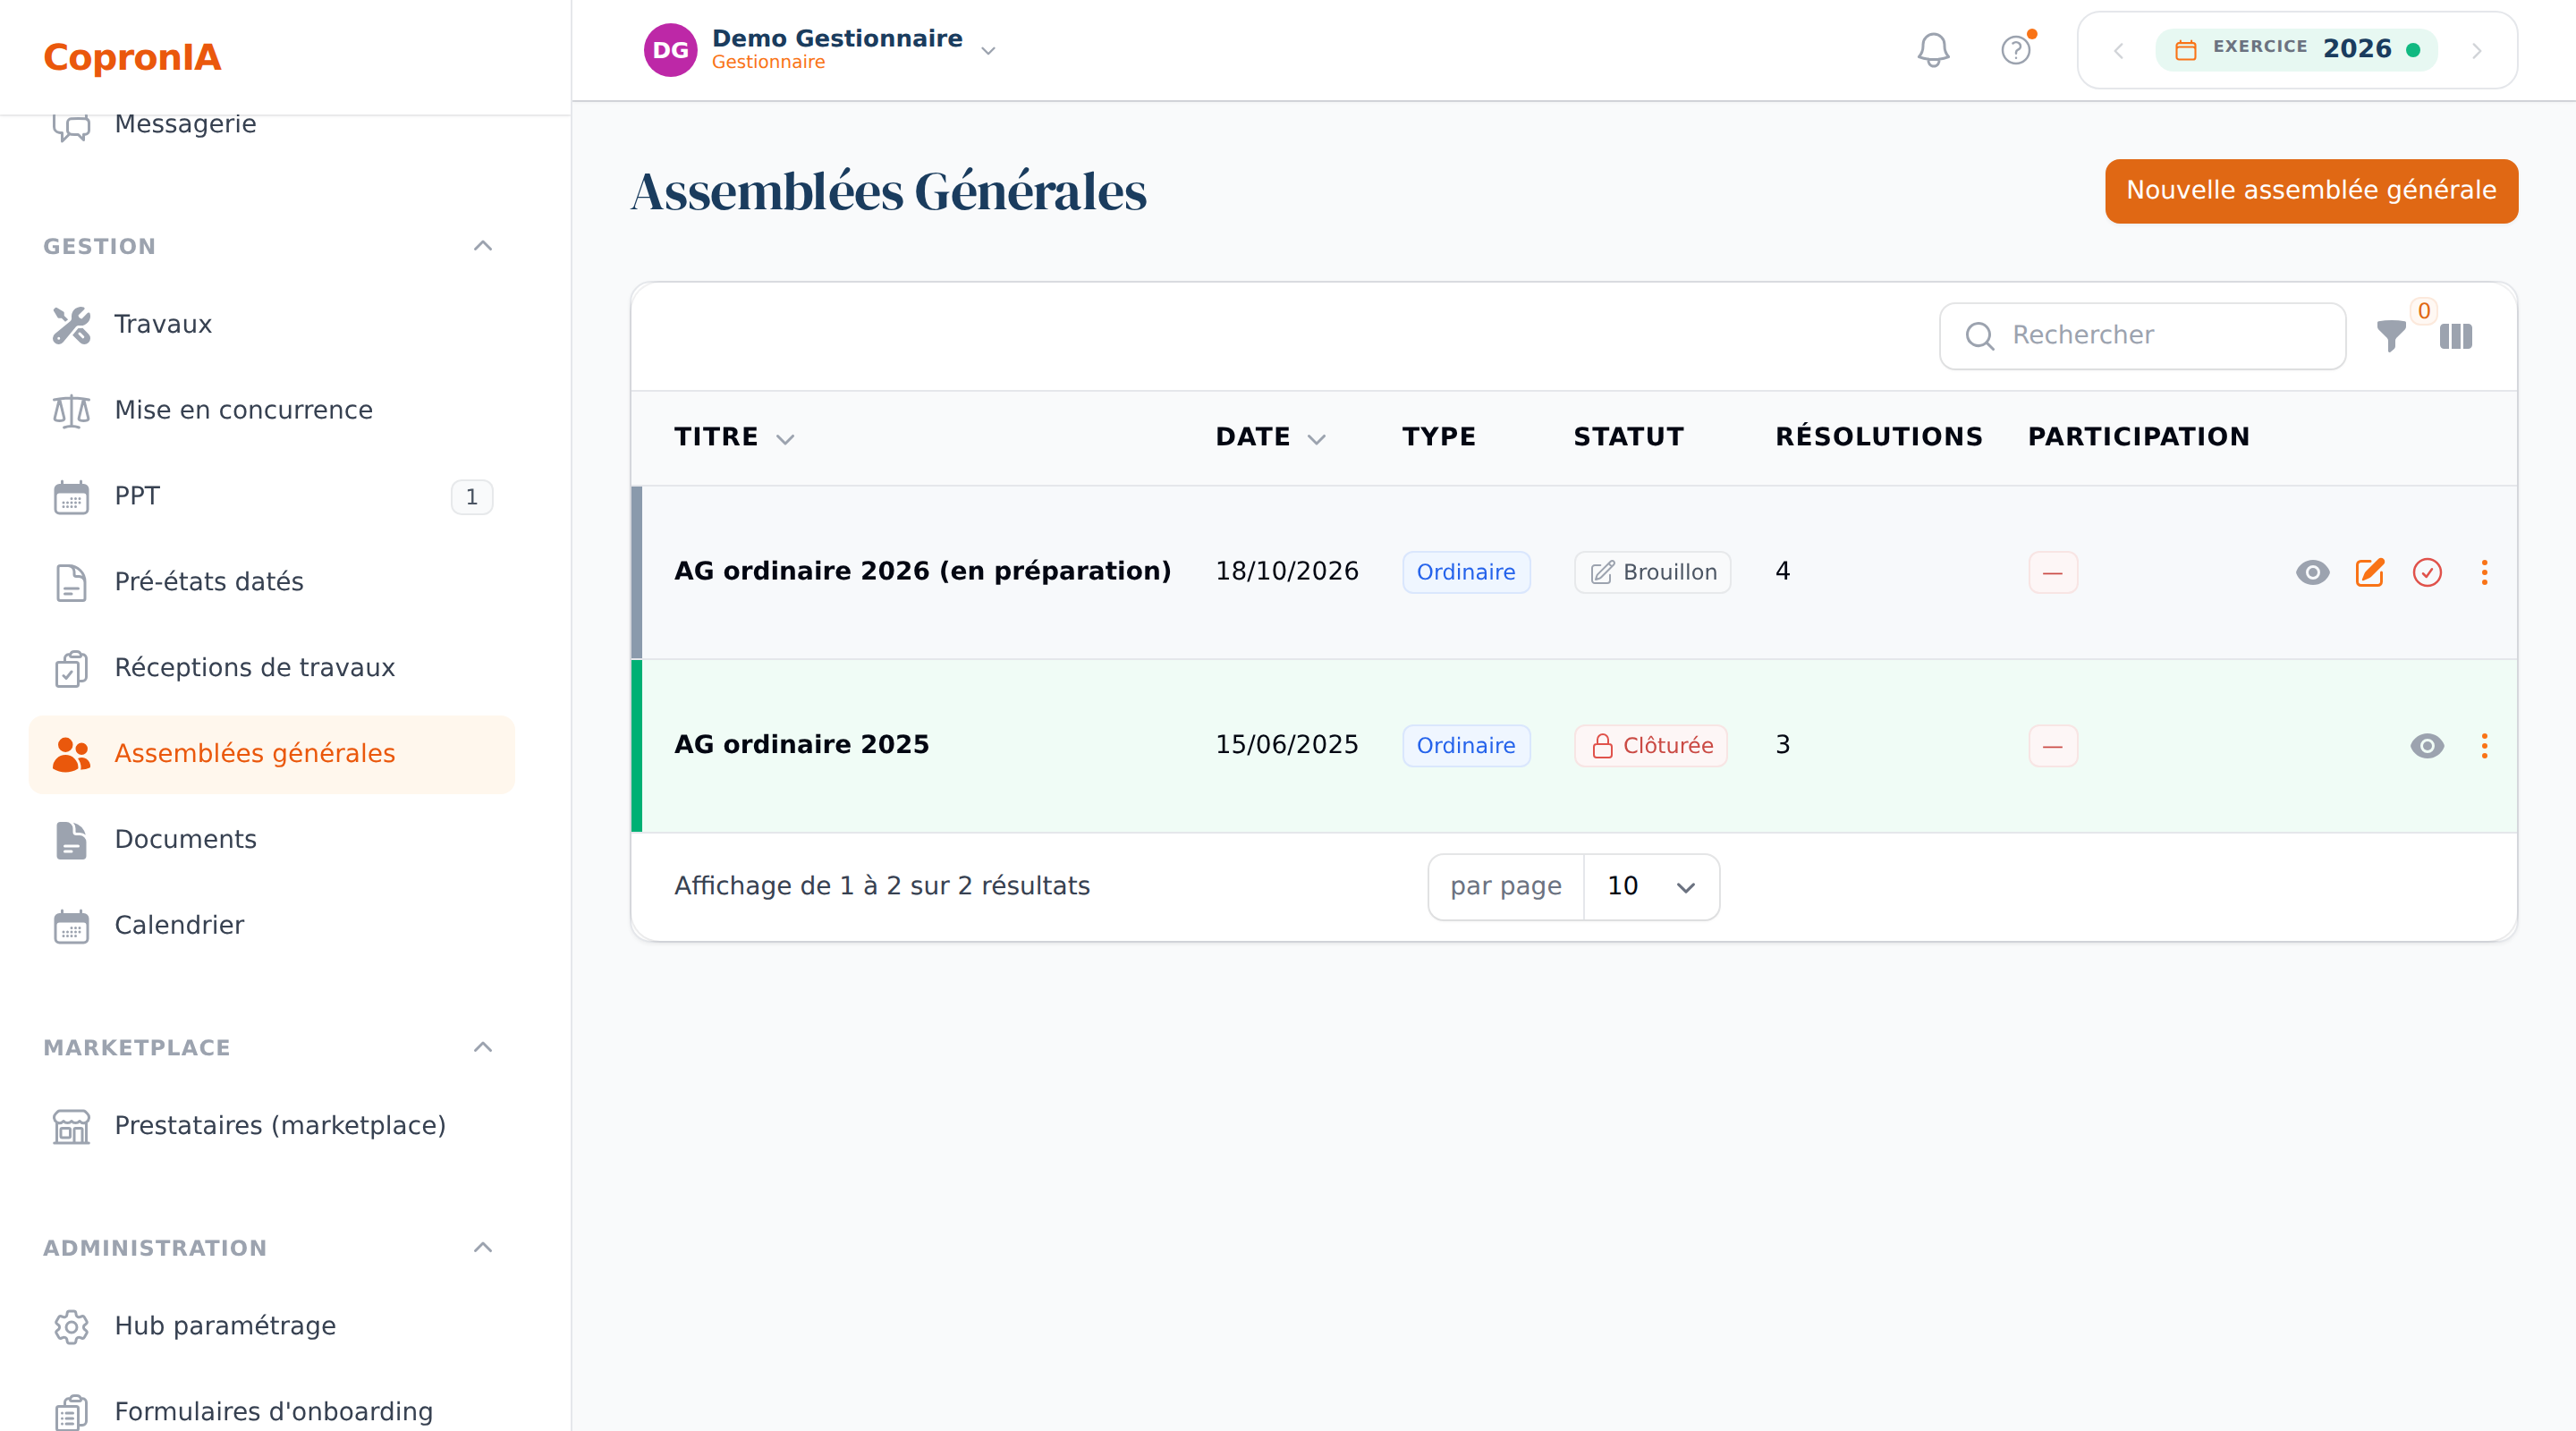Viewport: 2576px width, 1431px height.
Task: Click the Brouillon status badge
Action: click(x=1652, y=572)
